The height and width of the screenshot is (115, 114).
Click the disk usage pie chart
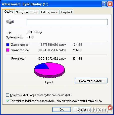(x=49, y=70)
